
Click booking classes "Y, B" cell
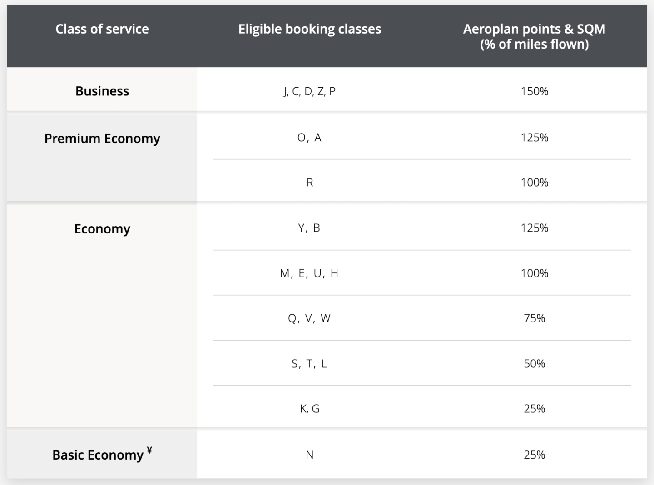pyautogui.click(x=310, y=228)
